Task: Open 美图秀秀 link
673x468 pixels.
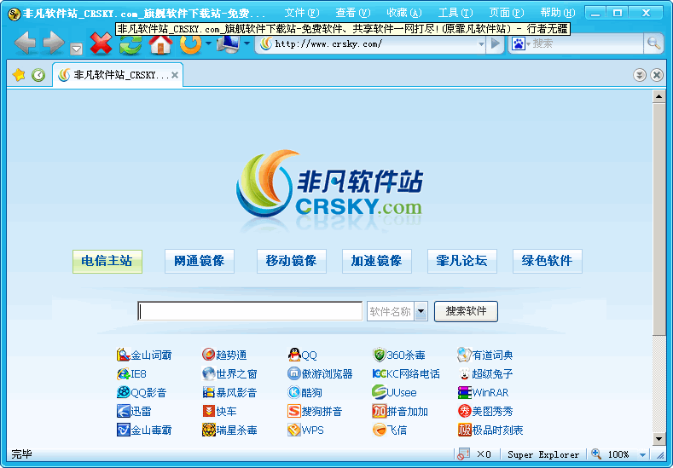Action: coord(485,411)
